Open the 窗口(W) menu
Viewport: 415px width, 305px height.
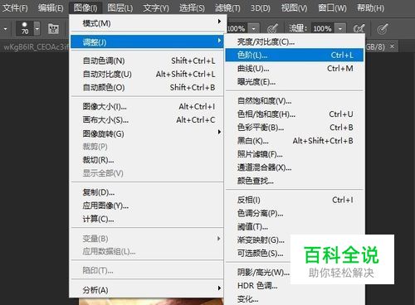coord(332,7)
